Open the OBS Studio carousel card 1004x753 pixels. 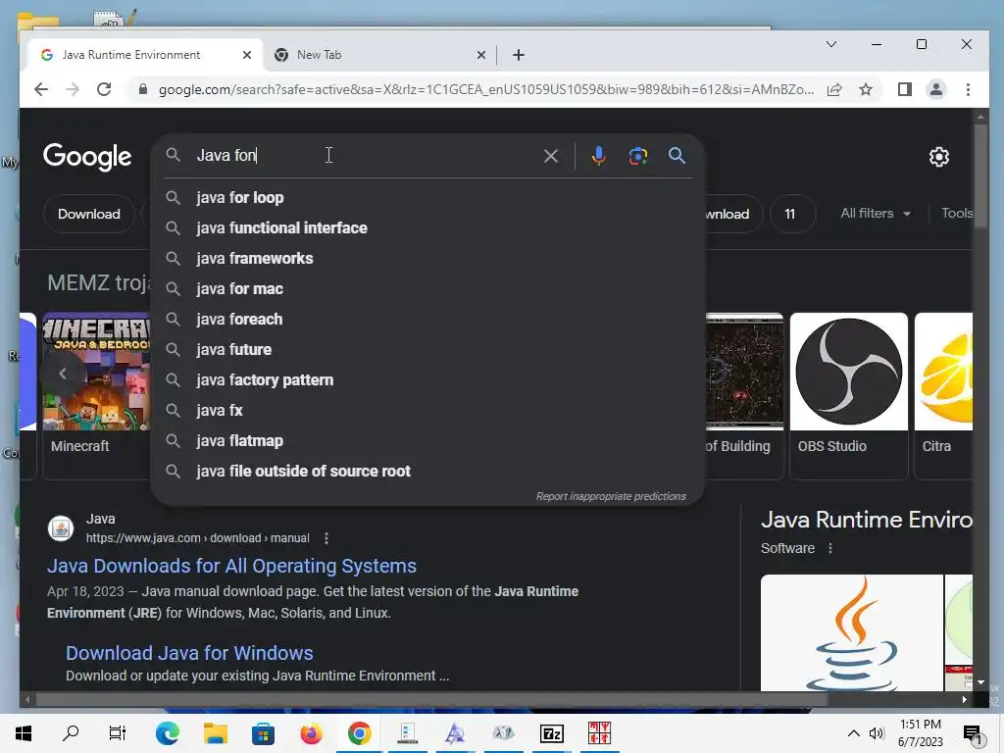pos(849,396)
